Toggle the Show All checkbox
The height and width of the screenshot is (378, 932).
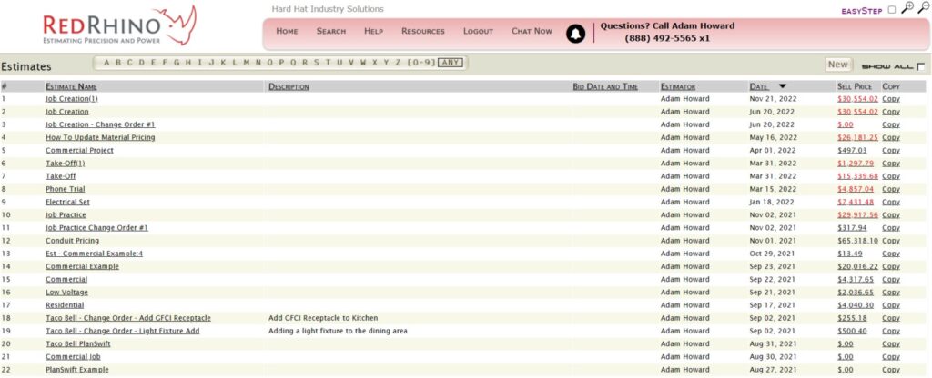[920, 66]
